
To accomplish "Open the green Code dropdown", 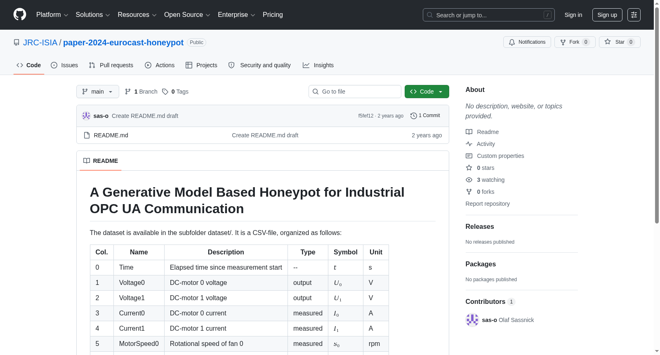I will pyautogui.click(x=427, y=92).
